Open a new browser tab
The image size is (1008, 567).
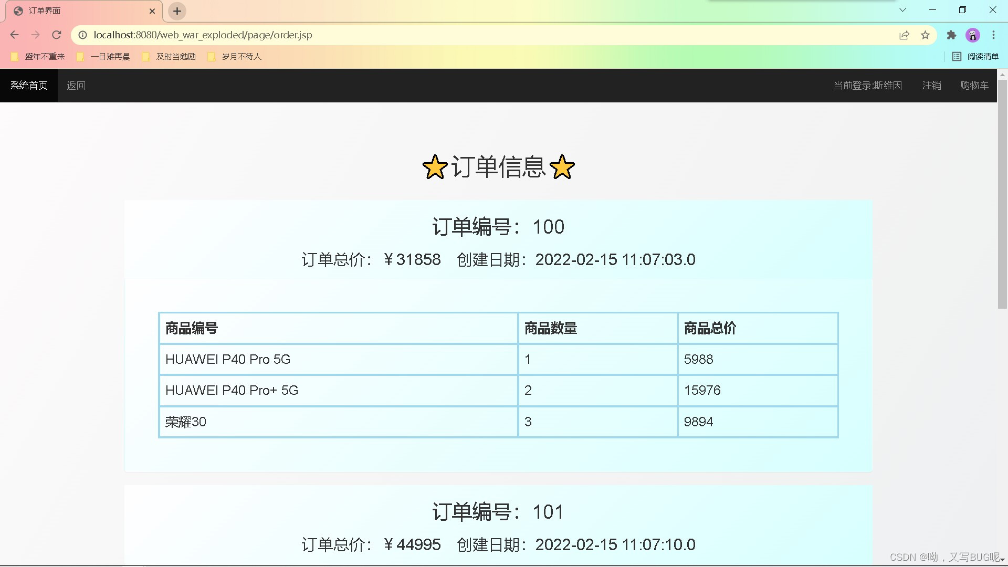[177, 11]
